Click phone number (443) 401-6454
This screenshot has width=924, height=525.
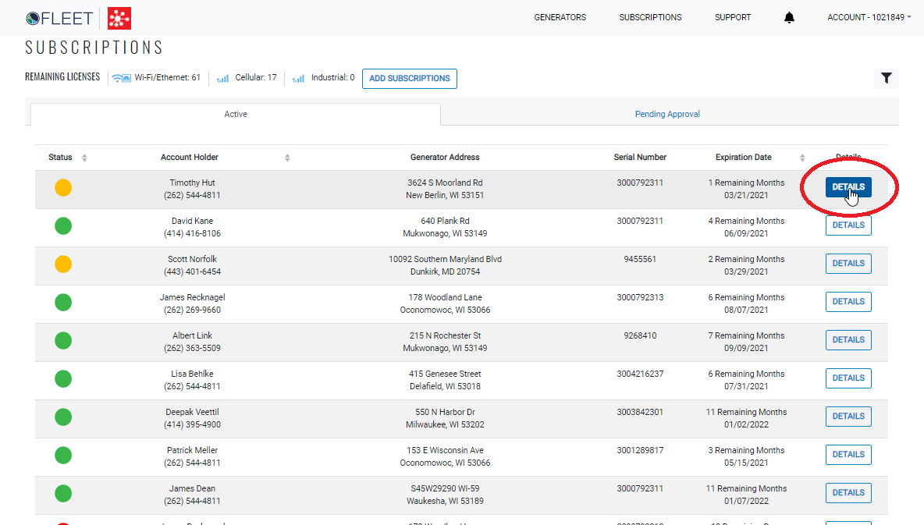point(192,272)
